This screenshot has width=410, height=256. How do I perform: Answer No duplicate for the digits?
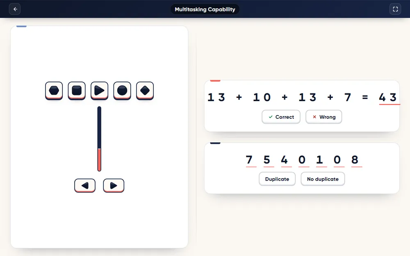click(323, 179)
